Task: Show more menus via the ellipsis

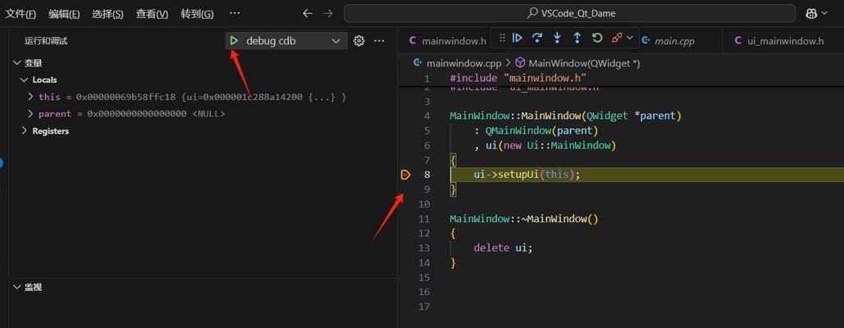Action: coord(235,13)
